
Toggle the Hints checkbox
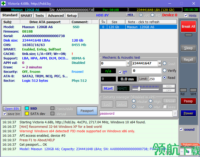[x=186, y=16]
